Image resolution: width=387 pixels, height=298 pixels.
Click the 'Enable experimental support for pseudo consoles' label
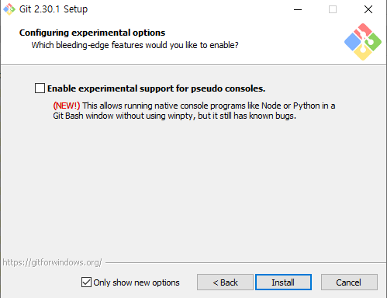click(x=156, y=88)
